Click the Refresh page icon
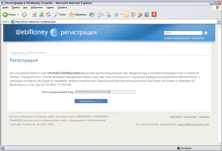The width and height of the screenshot is (222, 151). pos(41,14)
